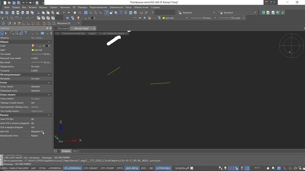
Task: Open the Файл menu
Action: click(x=7, y=8)
